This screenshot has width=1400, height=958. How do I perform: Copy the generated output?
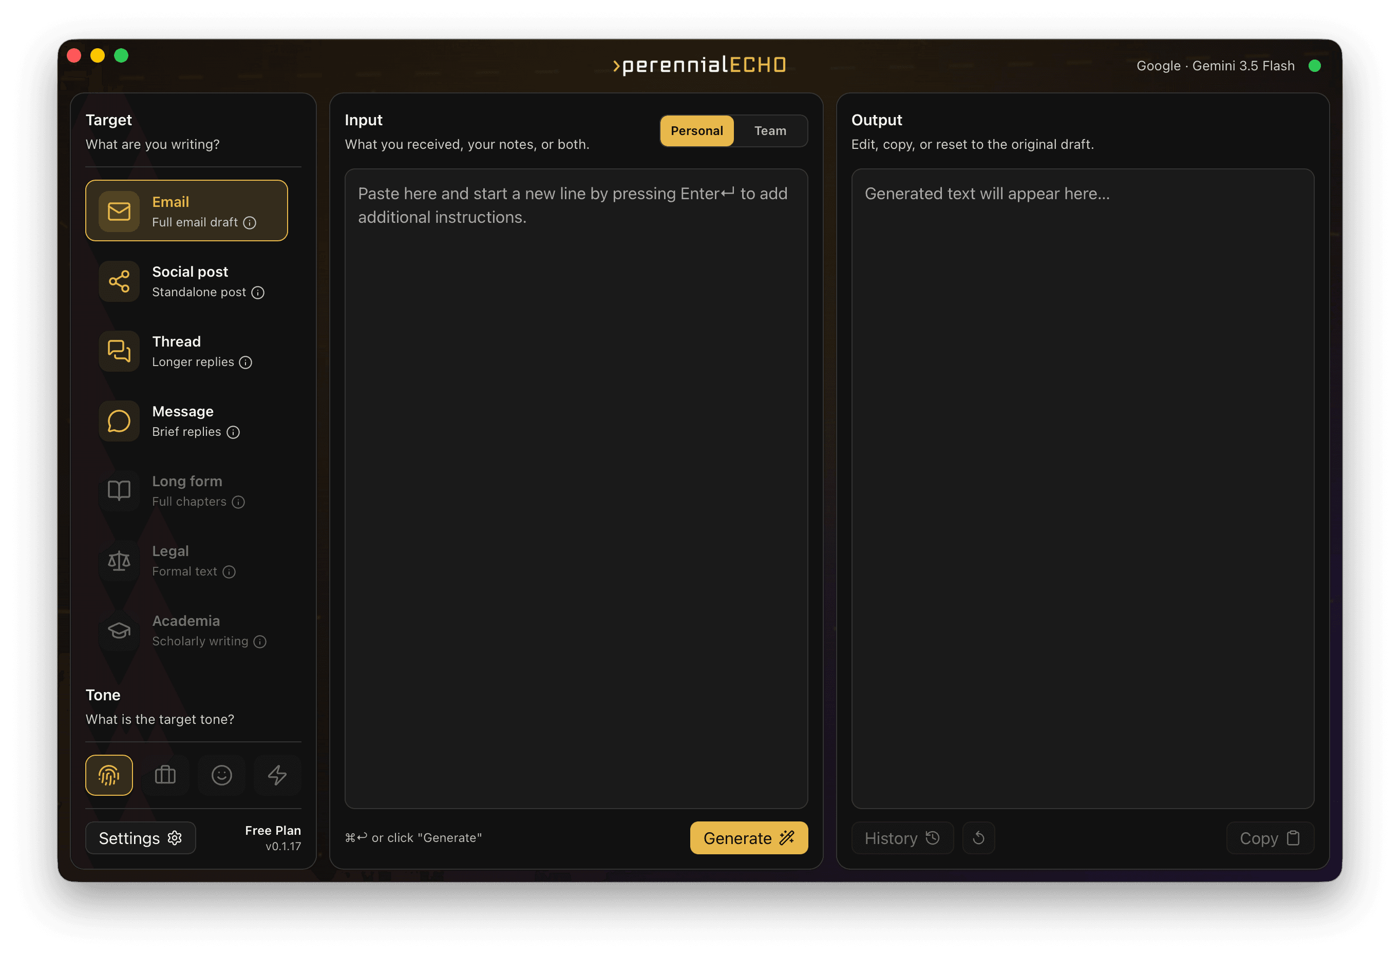[1270, 837]
